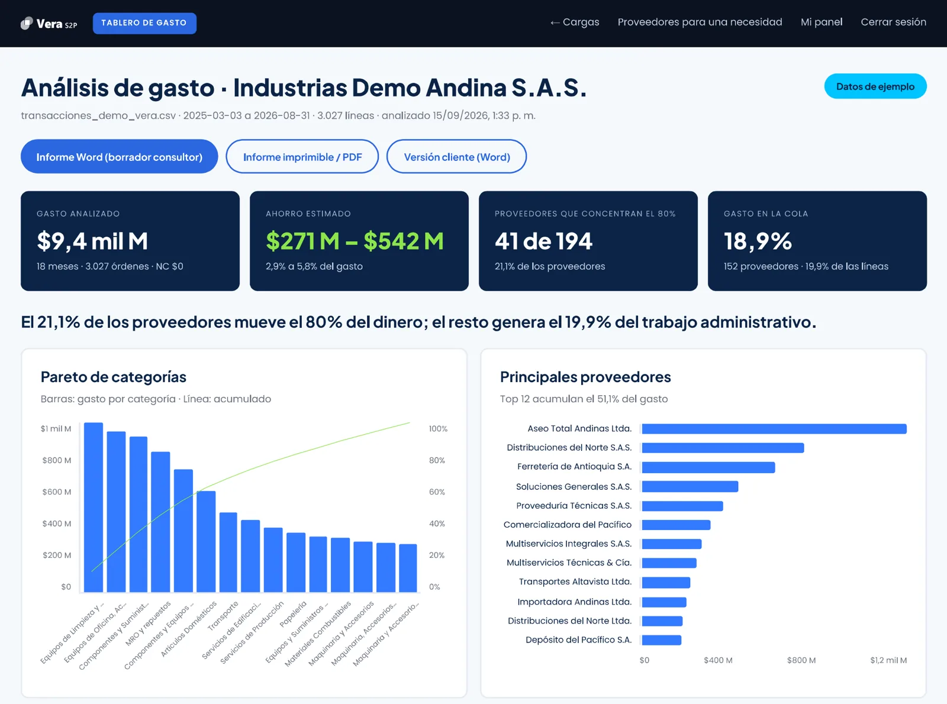947x704 pixels.
Task: Download Informe Word (borrador consultor)
Action: (120, 157)
